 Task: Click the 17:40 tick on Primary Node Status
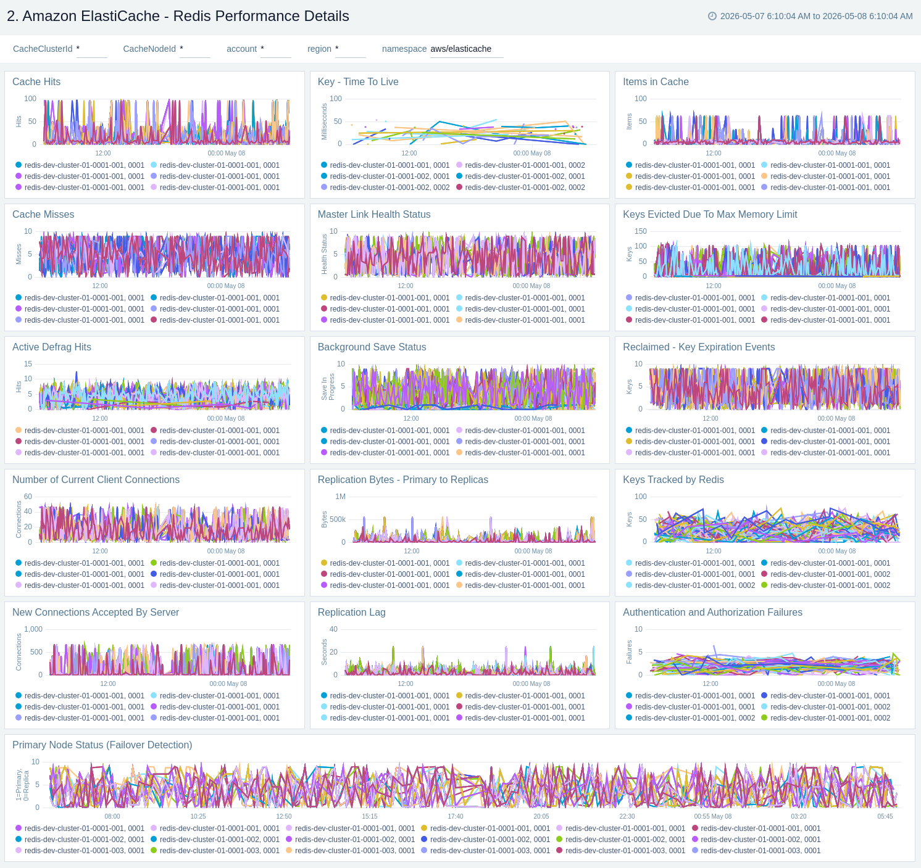click(456, 816)
